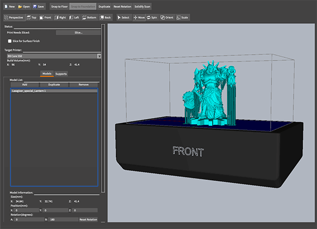Open the Supports tab
The width and height of the screenshot is (317, 229).
(x=61, y=74)
